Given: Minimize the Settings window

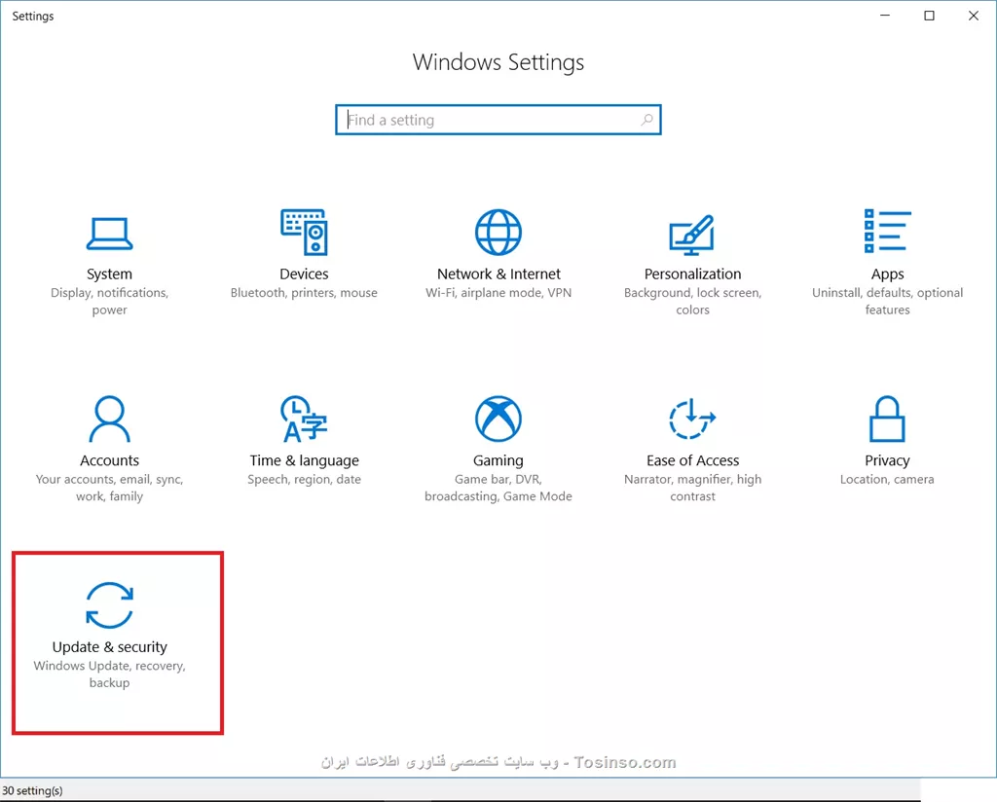Looking at the screenshot, I should pyautogui.click(x=885, y=16).
